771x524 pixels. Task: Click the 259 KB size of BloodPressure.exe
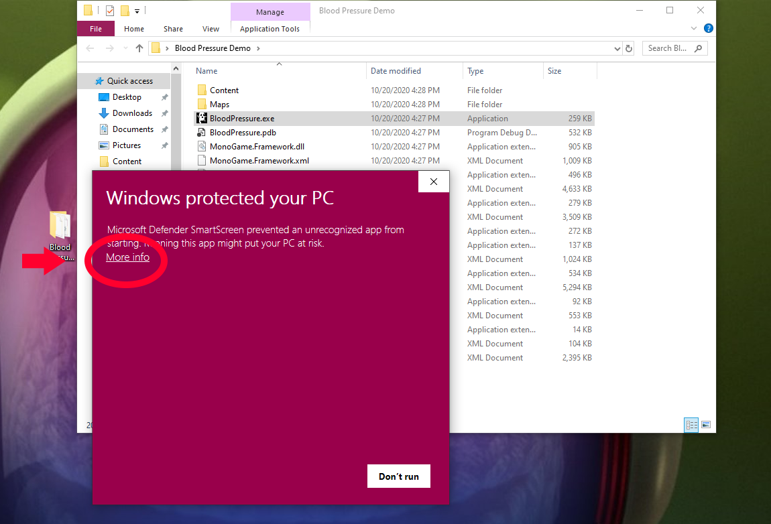click(580, 119)
